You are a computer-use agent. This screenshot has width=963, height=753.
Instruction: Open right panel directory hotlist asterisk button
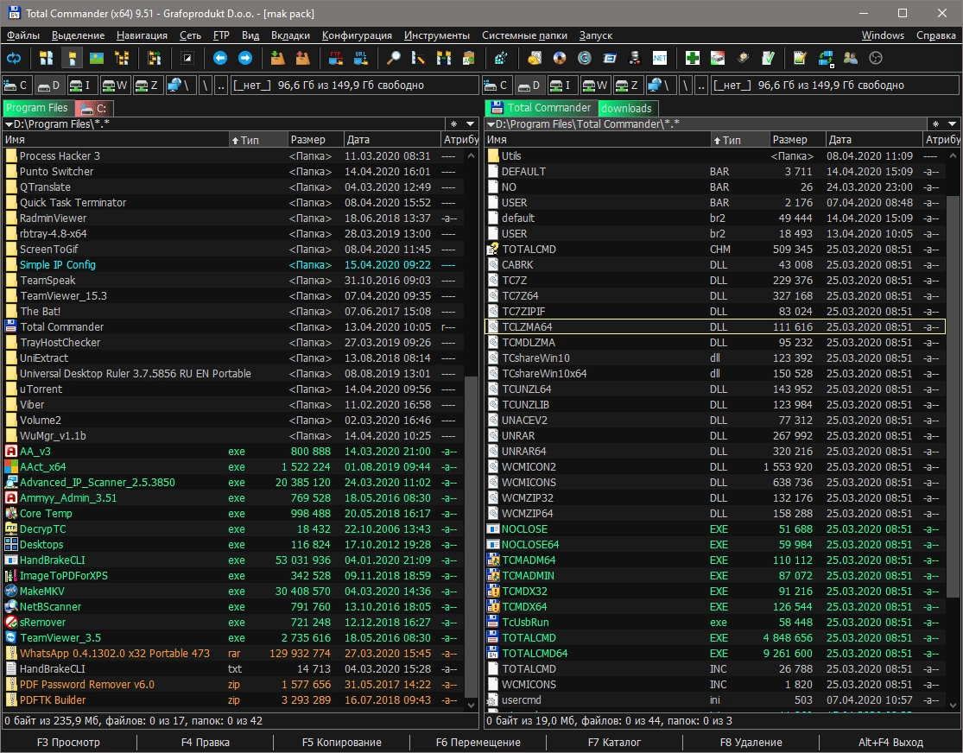pos(935,124)
